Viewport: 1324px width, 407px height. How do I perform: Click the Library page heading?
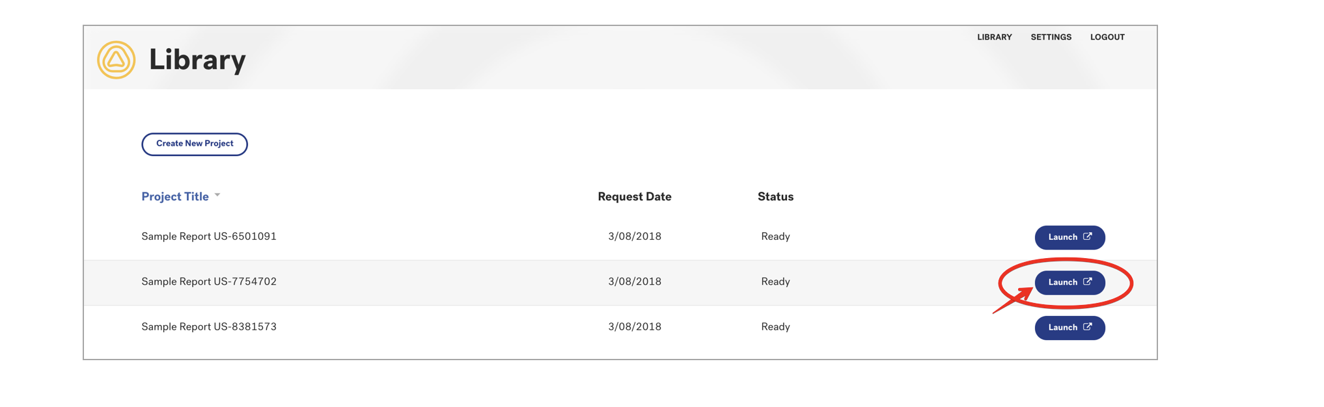197,60
